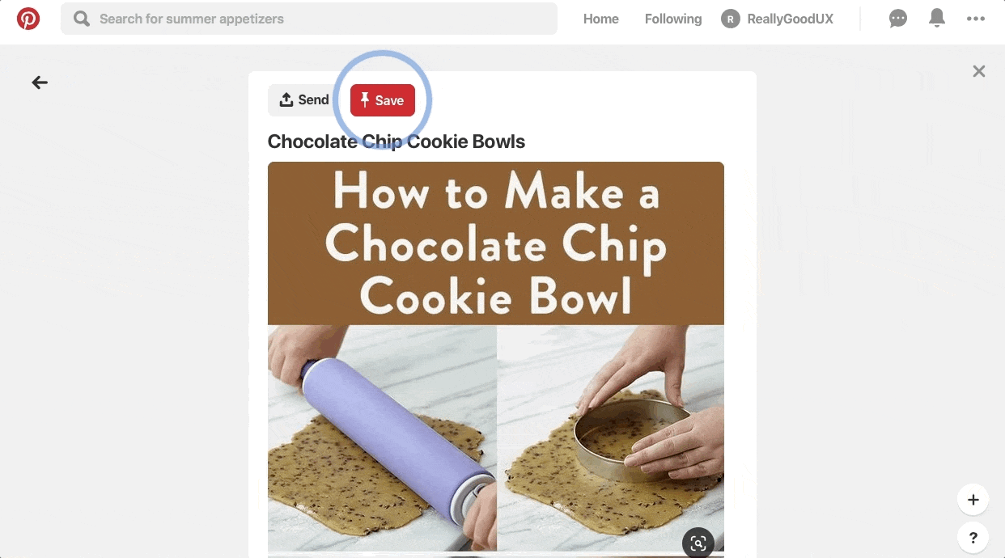Click the Send button
1005x558 pixels.
click(304, 100)
